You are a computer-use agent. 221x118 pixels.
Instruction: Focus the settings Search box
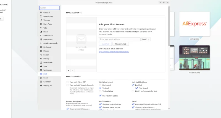click(x=49, y=8)
